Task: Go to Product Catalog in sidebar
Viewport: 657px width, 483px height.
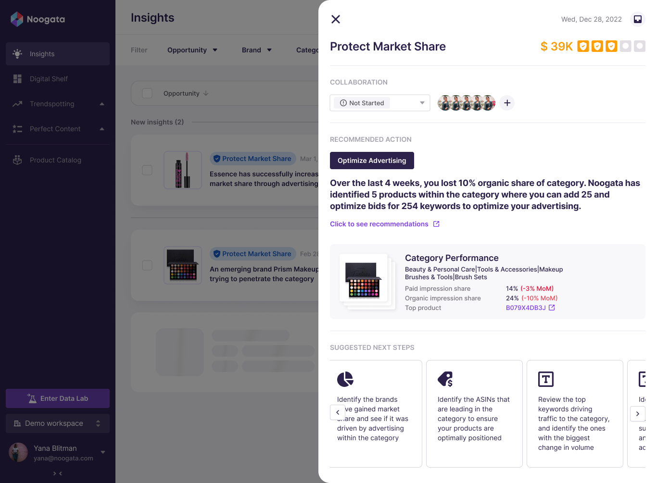Action: point(55,160)
